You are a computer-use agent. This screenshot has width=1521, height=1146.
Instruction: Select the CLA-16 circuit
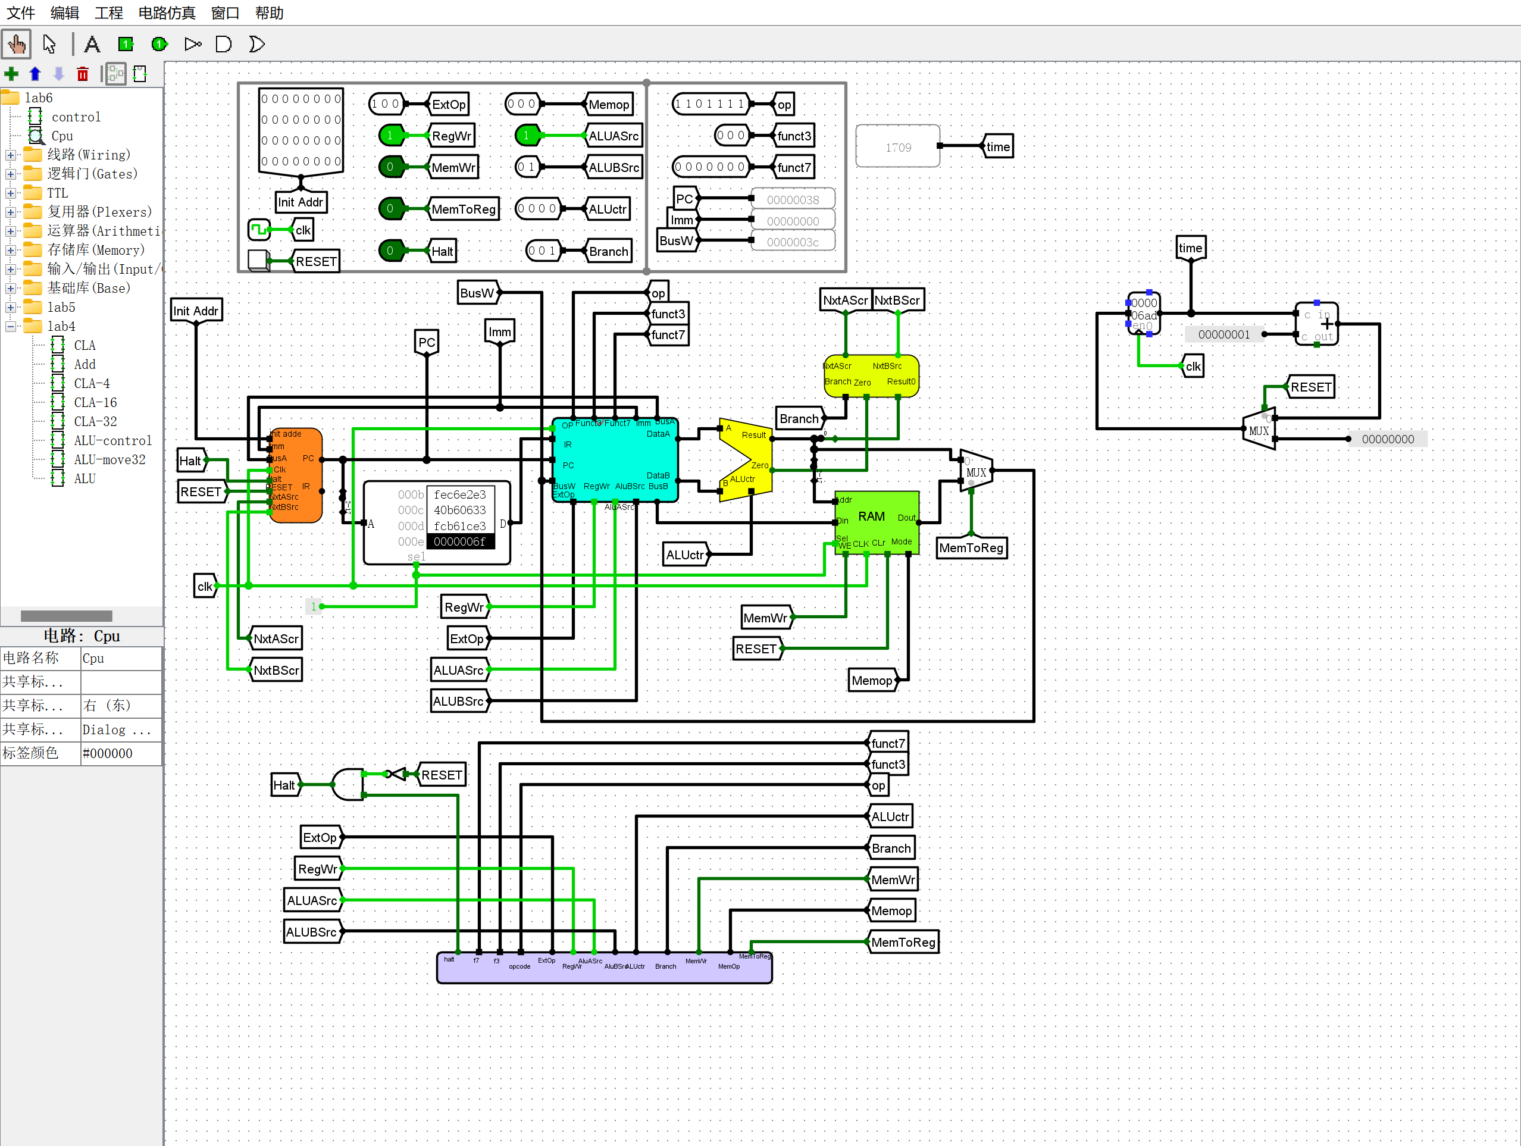pyautogui.click(x=95, y=403)
